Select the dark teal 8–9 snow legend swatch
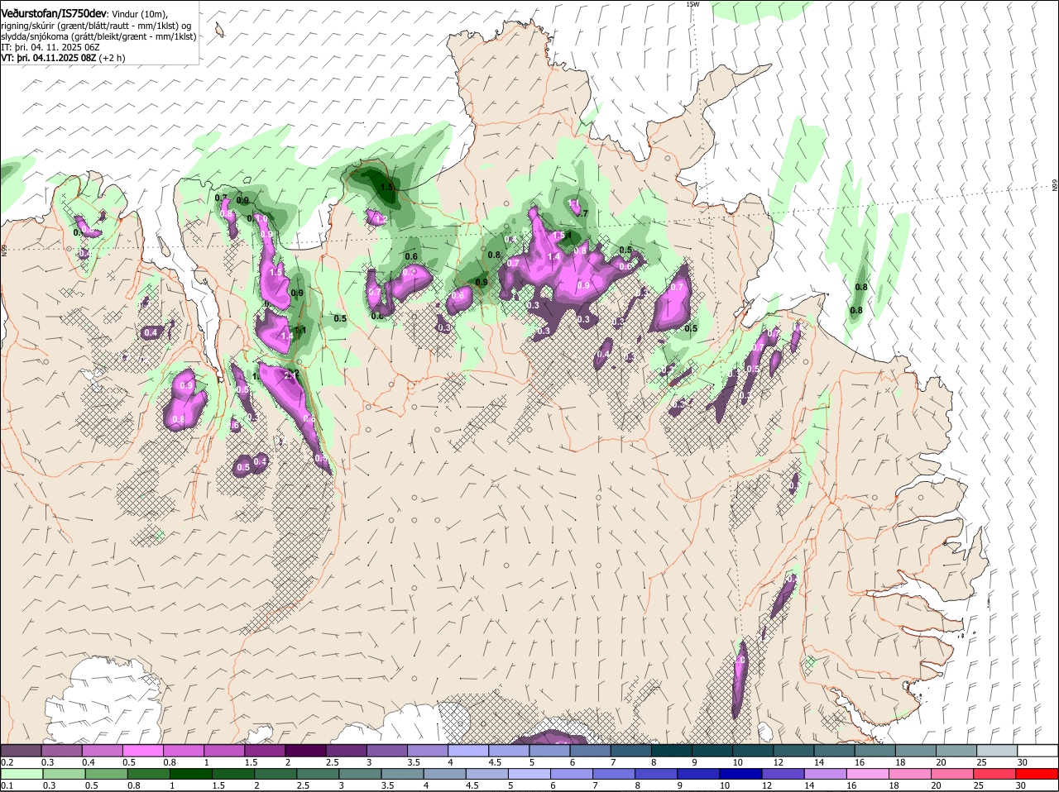This screenshot has height=792, width=1059. 672,750
